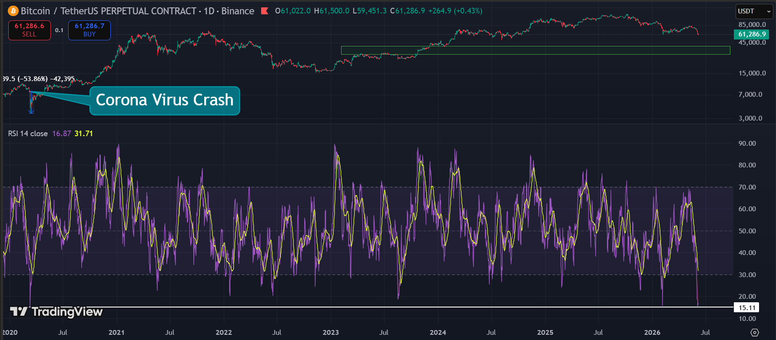This screenshot has width=776, height=340.
Task: Open the USDT currency dropdown
Action: click(754, 11)
